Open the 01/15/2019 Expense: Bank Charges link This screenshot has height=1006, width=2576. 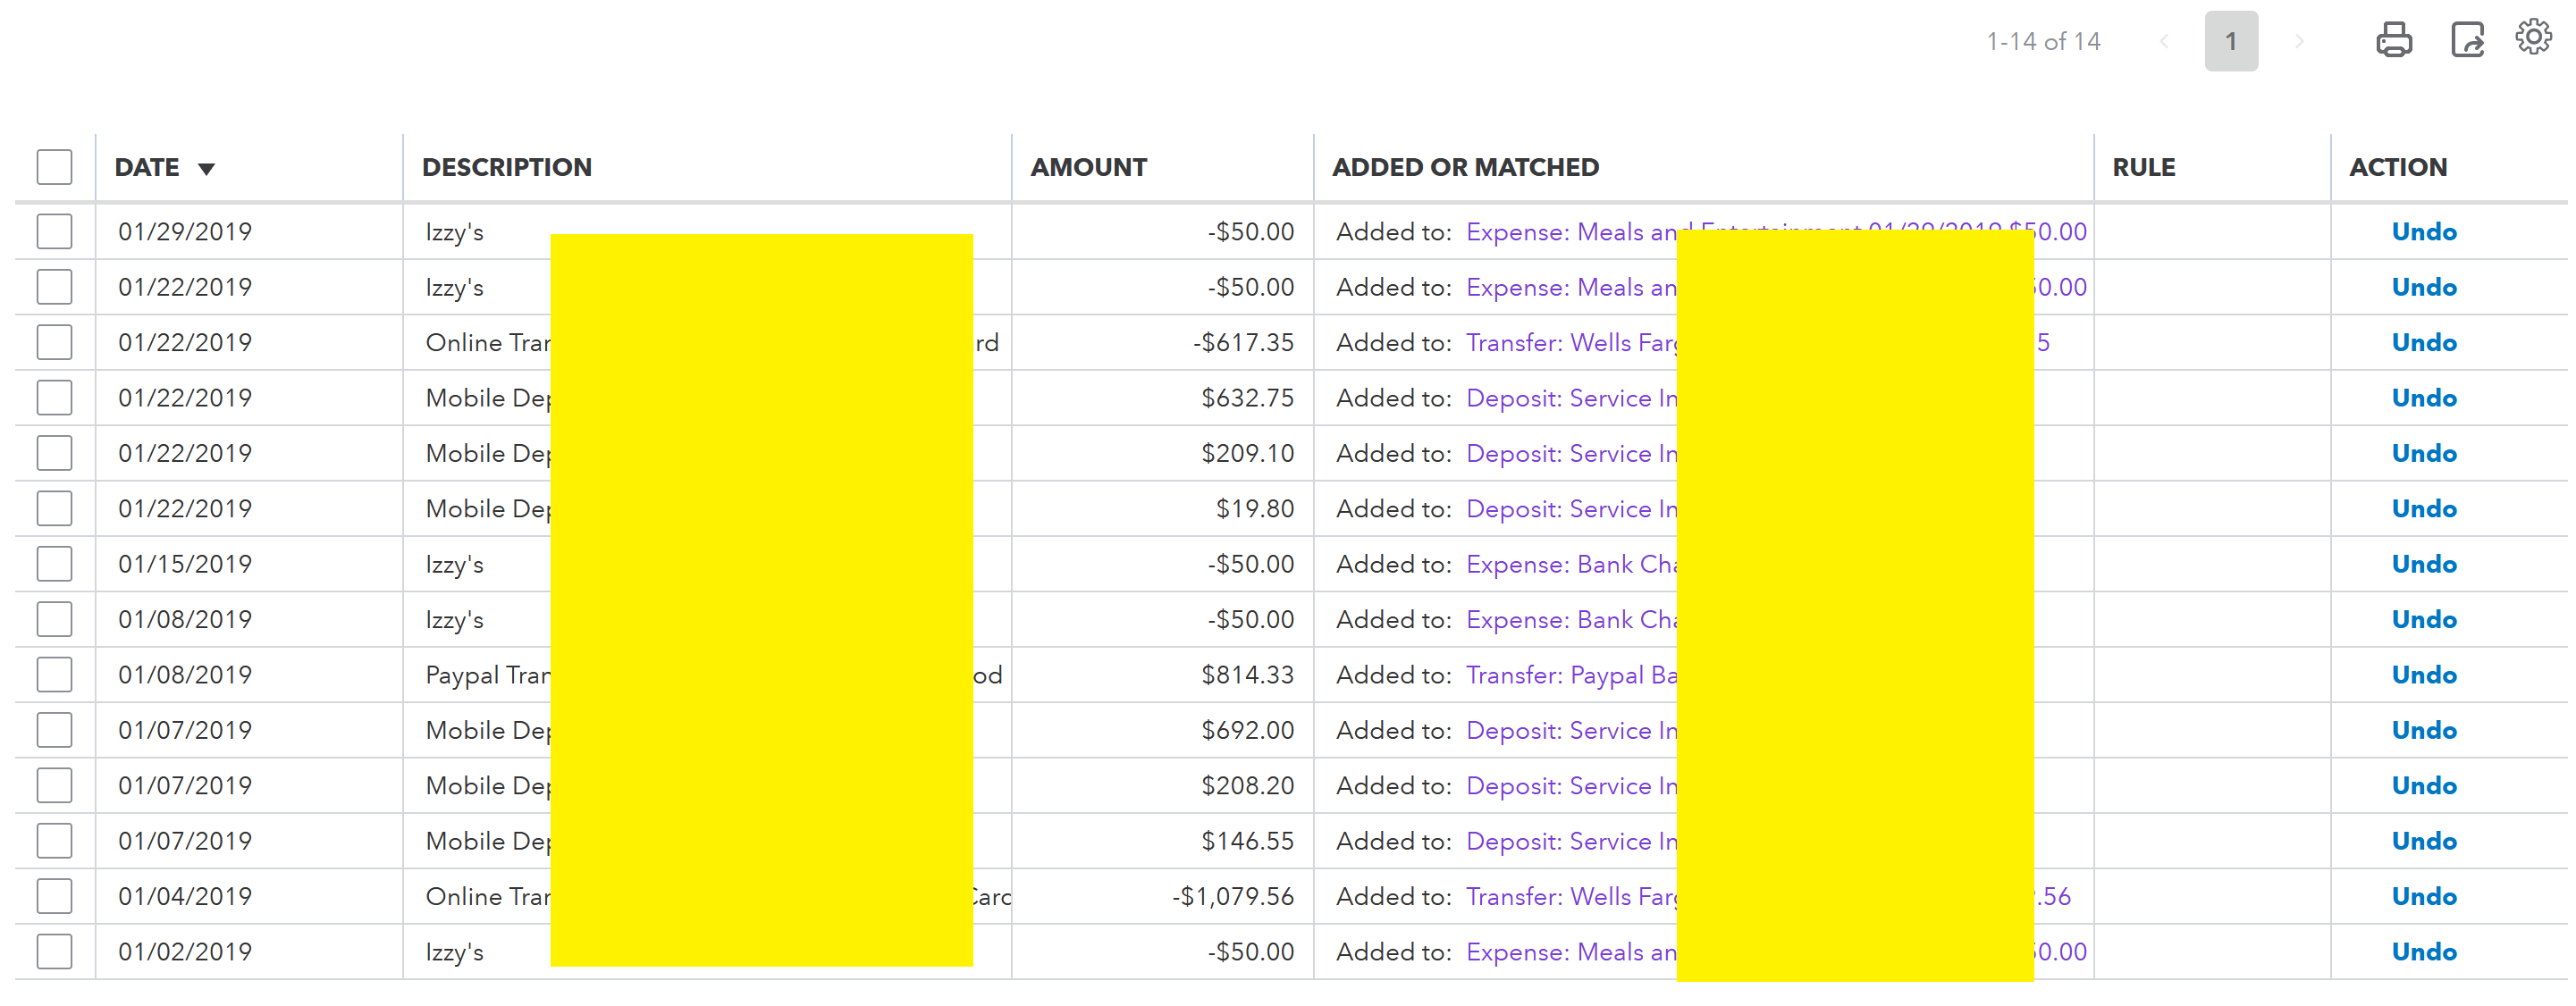point(1570,564)
